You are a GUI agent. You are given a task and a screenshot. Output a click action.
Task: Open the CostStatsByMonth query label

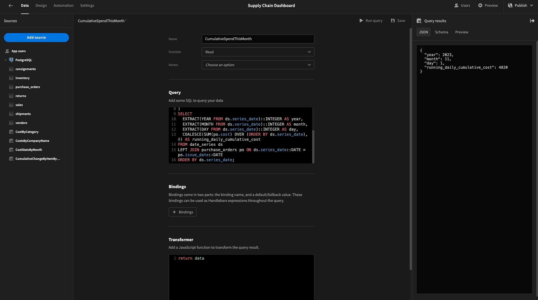click(29, 150)
